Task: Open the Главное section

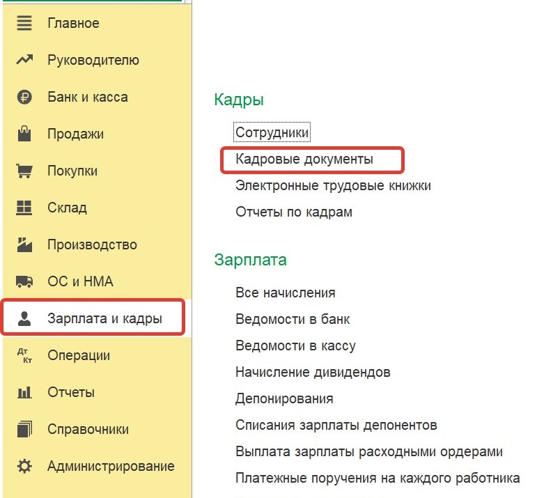Action: point(73,23)
